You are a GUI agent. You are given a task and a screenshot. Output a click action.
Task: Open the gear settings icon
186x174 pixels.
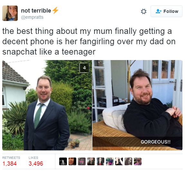click(x=144, y=11)
